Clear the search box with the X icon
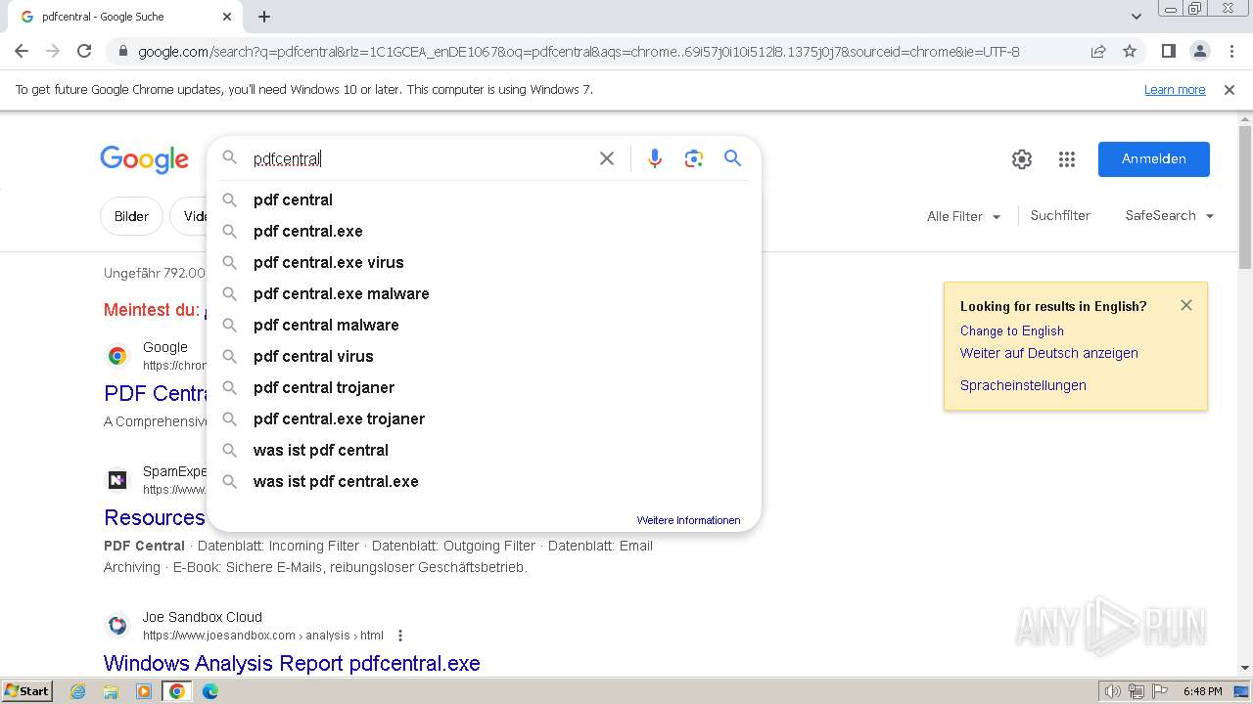 (x=607, y=158)
